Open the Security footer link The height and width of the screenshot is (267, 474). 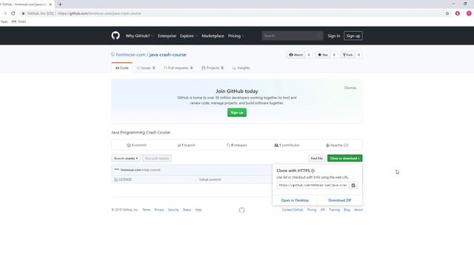point(173,210)
